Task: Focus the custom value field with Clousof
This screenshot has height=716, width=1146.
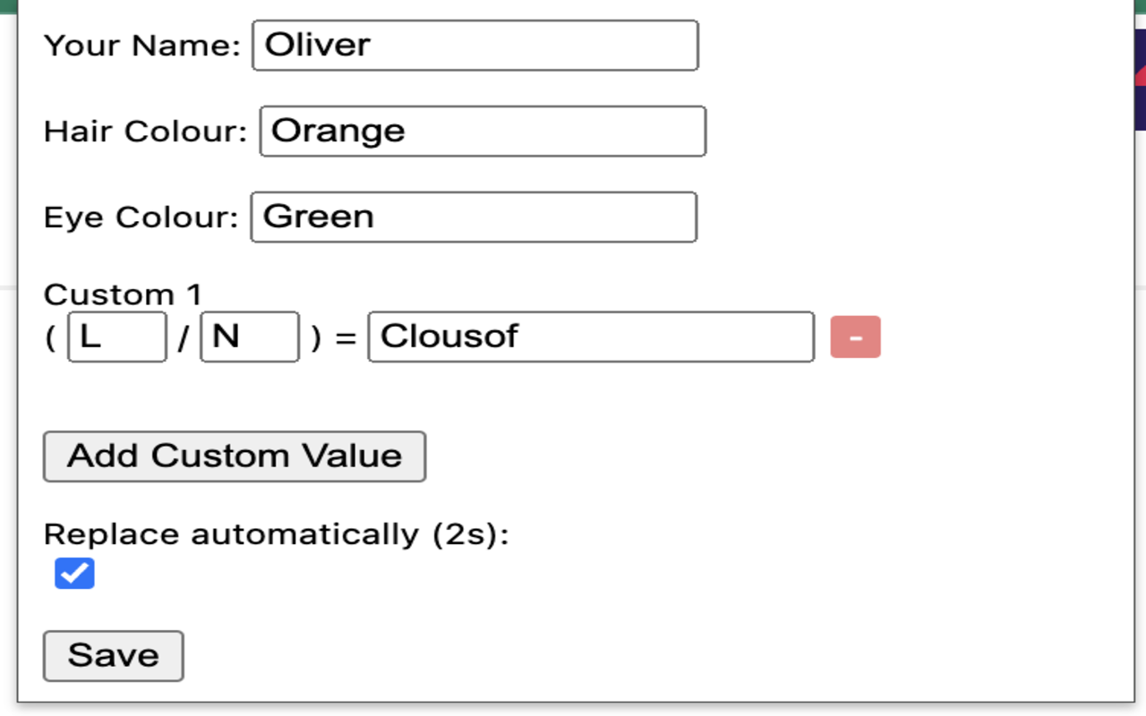Action: click(x=591, y=337)
